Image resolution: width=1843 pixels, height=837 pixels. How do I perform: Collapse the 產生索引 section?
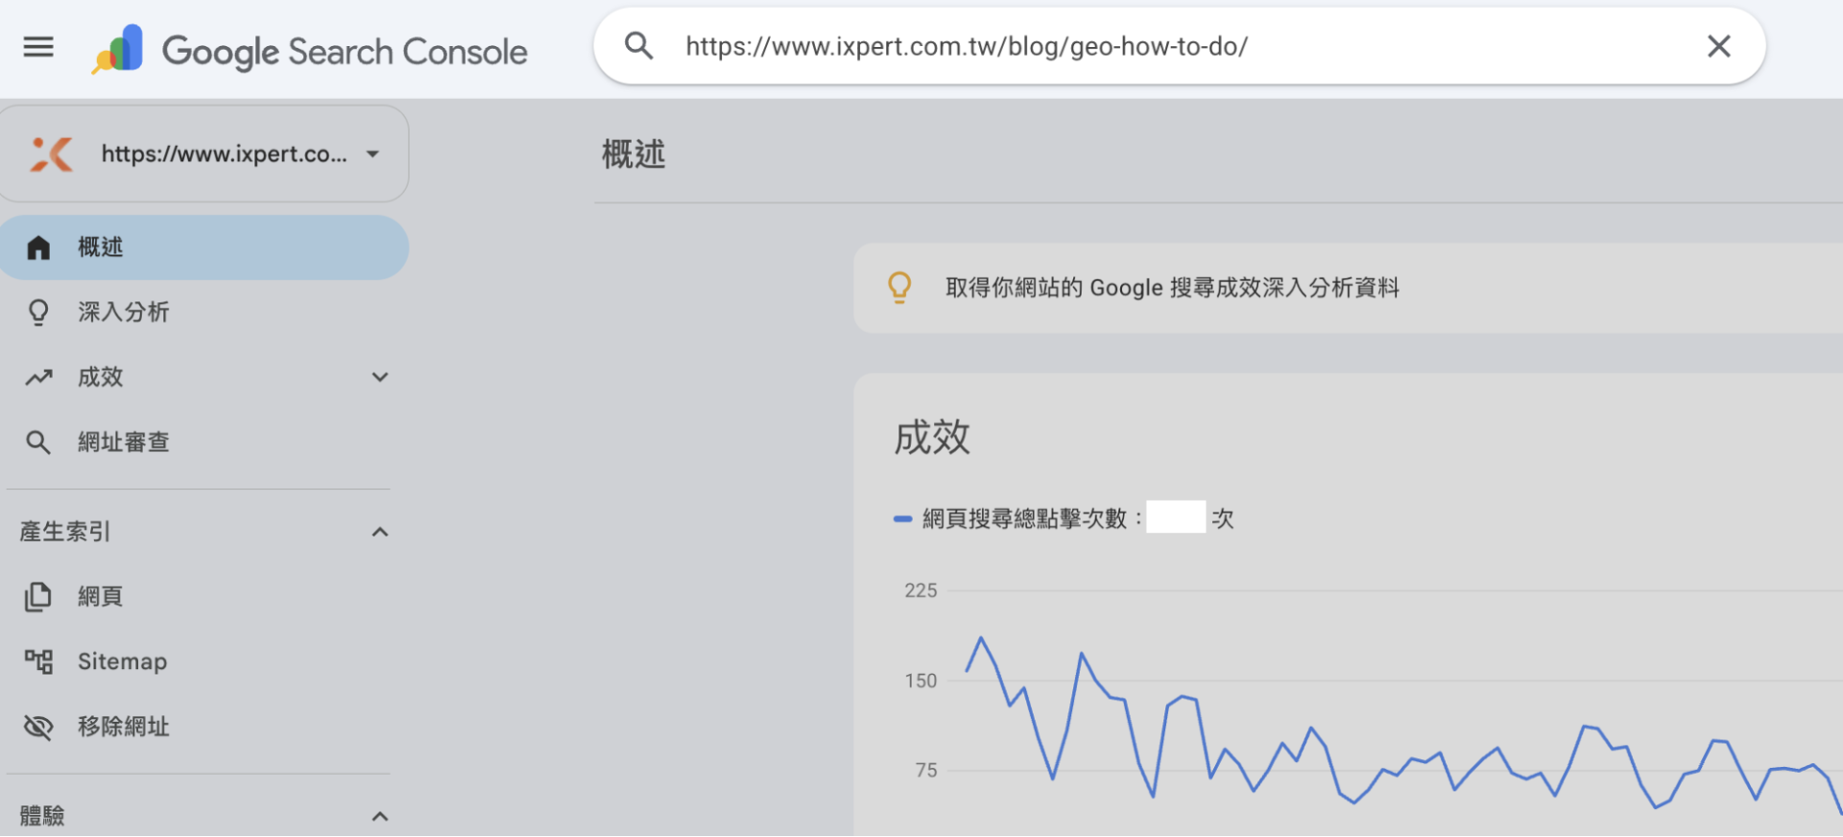380,532
